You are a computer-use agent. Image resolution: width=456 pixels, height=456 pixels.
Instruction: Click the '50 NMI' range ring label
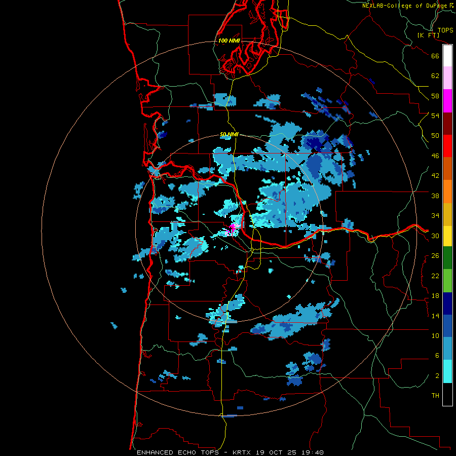click(229, 134)
